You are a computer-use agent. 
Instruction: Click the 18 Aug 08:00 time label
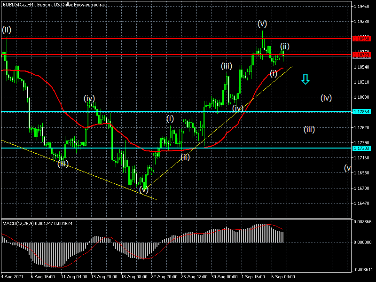click(x=134, y=277)
